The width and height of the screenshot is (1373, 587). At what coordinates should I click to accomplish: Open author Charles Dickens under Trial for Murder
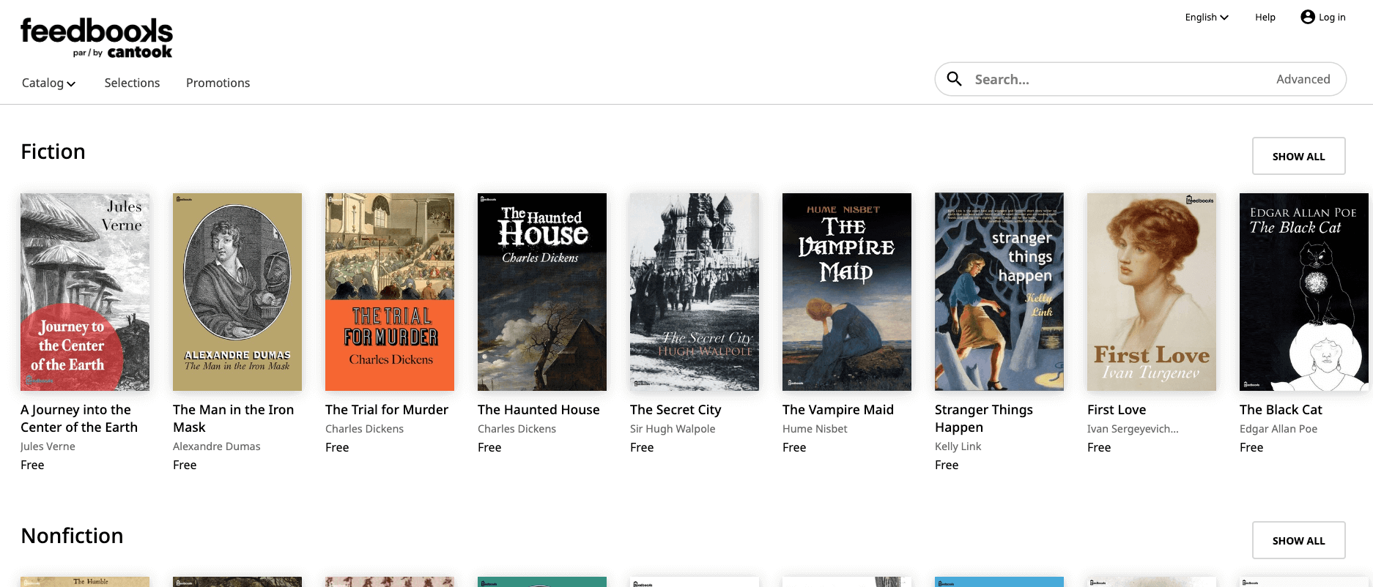click(x=364, y=429)
